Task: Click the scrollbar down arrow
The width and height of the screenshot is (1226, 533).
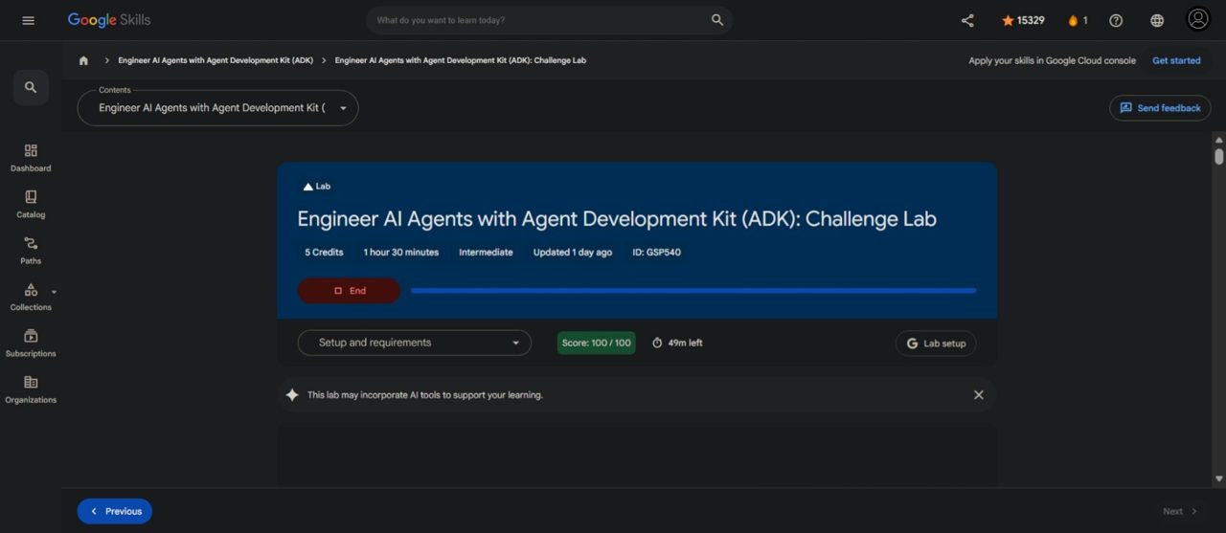Action: tap(1218, 478)
